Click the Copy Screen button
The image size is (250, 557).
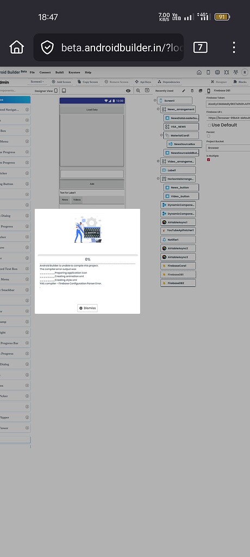pos(87,82)
